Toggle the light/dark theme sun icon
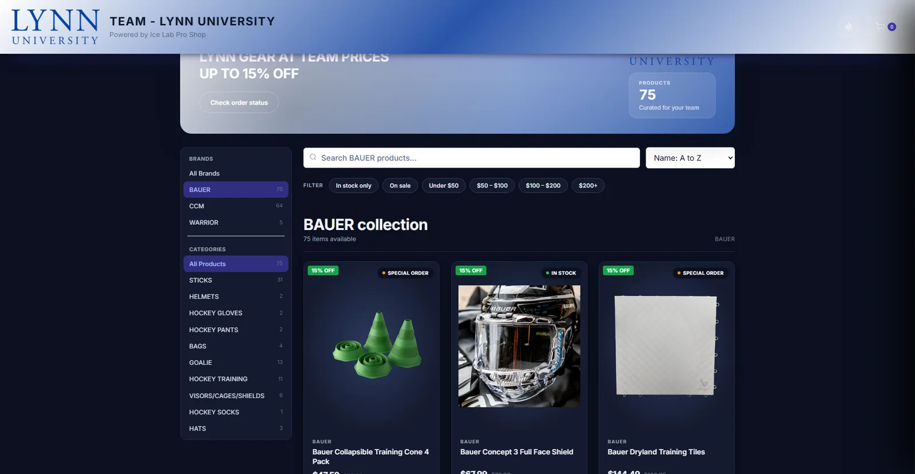Screen dimensions: 915x474 [x=849, y=27]
